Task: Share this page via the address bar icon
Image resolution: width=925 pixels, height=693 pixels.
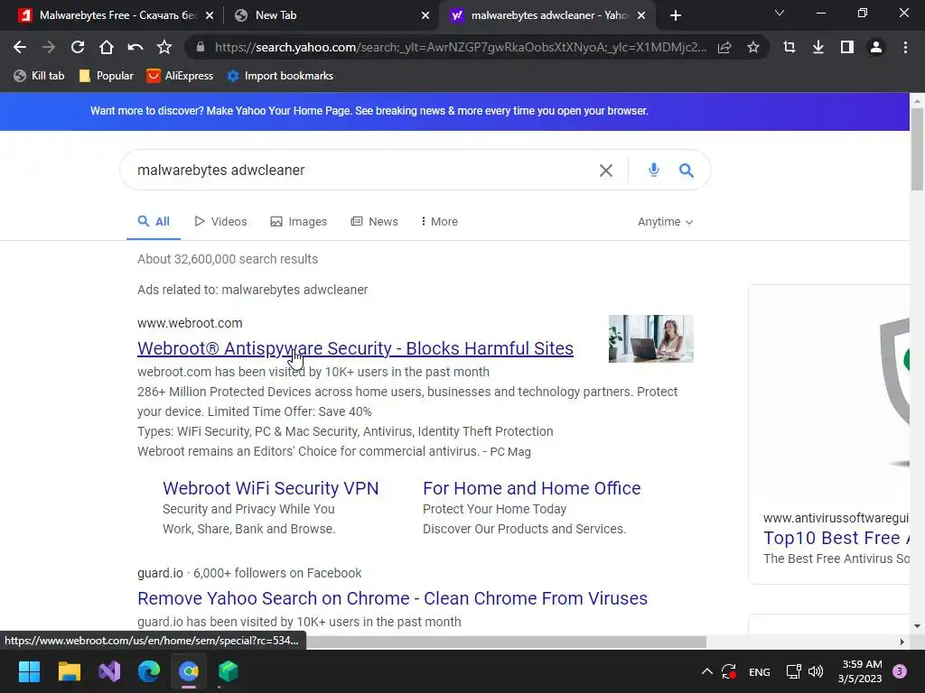Action: pos(724,47)
